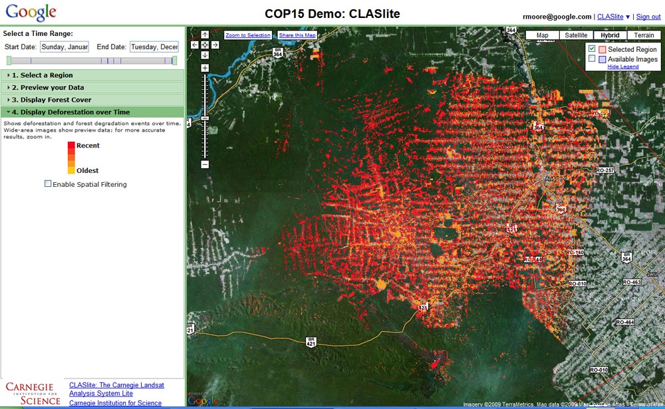Click the Zoom to Selection link
The height and width of the screenshot is (409, 665).
click(x=248, y=35)
